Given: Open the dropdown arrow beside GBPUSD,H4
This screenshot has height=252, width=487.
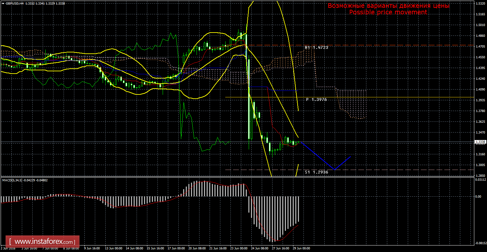Looking at the screenshot, I should [3, 3].
